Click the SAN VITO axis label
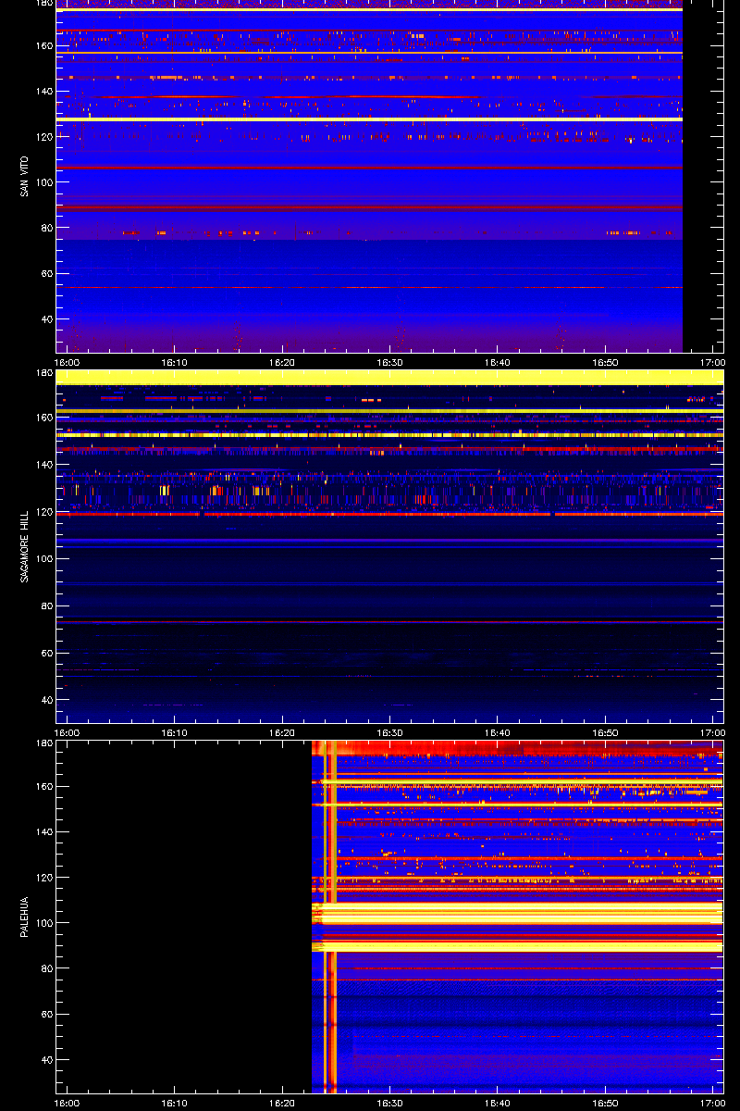This screenshot has width=740, height=1111. point(25,176)
